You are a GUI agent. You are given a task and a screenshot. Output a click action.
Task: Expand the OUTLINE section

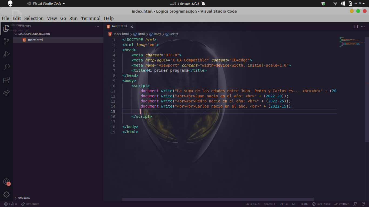click(58, 198)
